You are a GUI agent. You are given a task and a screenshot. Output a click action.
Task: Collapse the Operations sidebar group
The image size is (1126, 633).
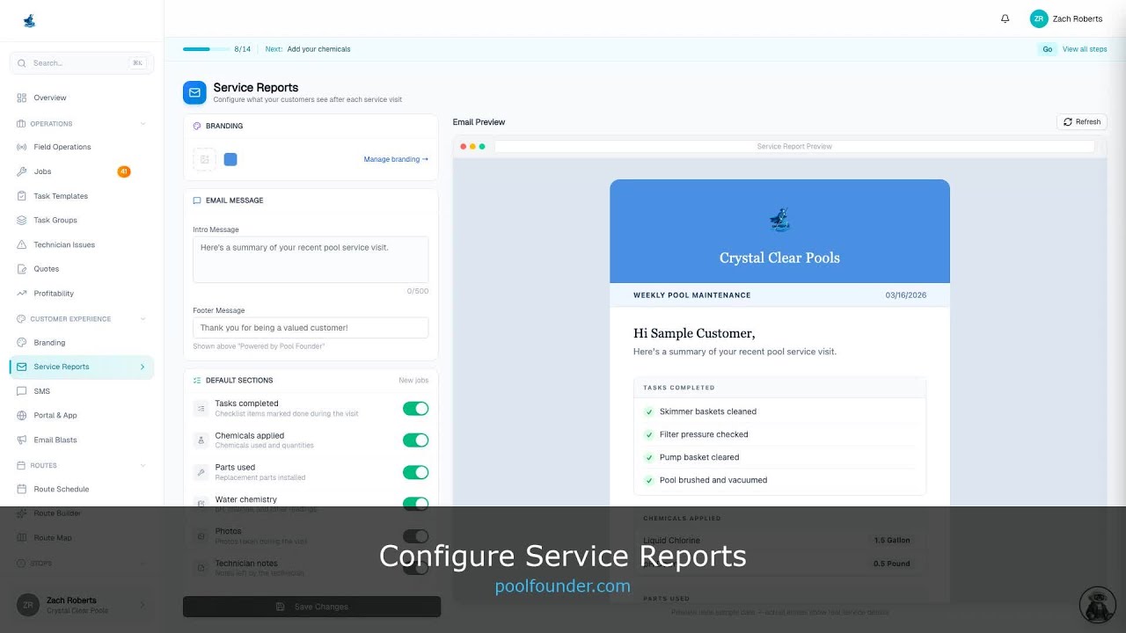point(143,124)
